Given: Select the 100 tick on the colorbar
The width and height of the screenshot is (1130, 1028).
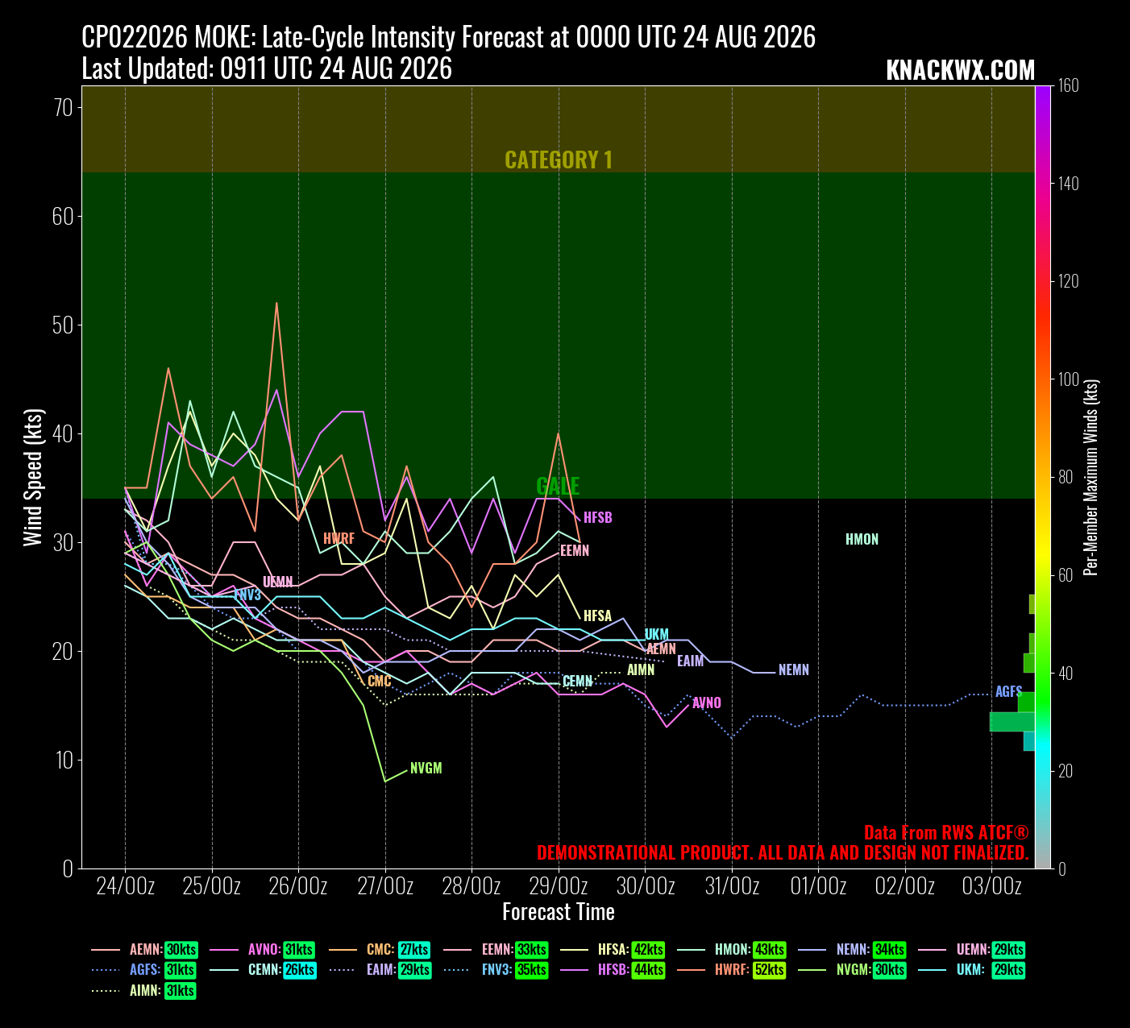Looking at the screenshot, I should pos(1068,379).
